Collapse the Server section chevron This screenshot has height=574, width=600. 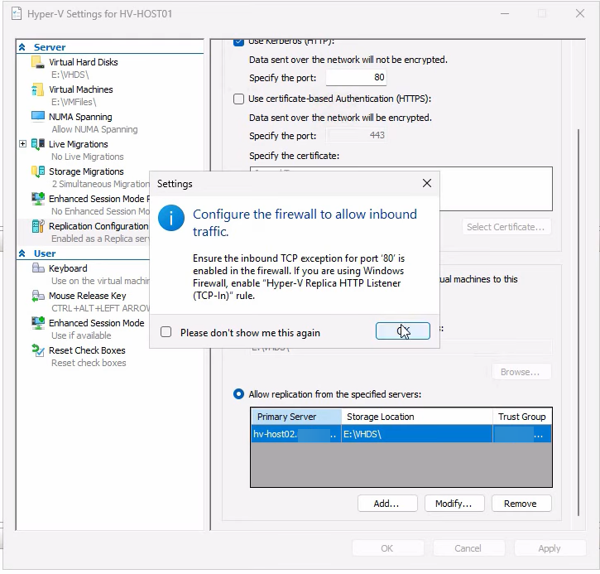pos(22,47)
